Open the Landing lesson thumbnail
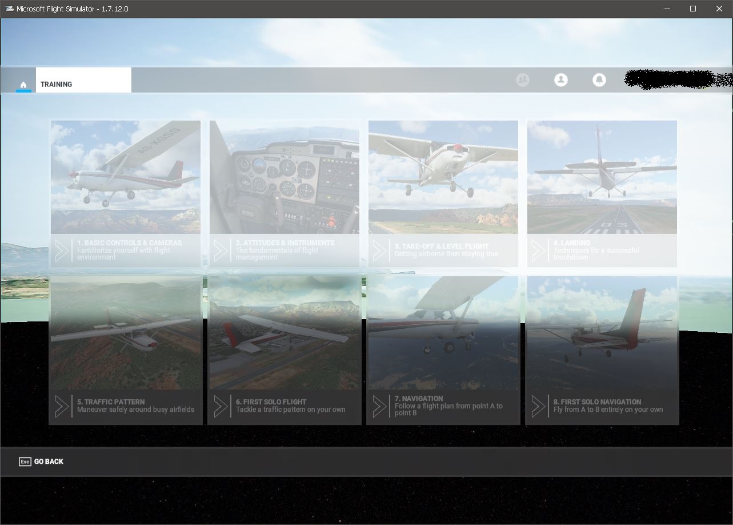Screen dimensions: 733x525 [602, 177]
